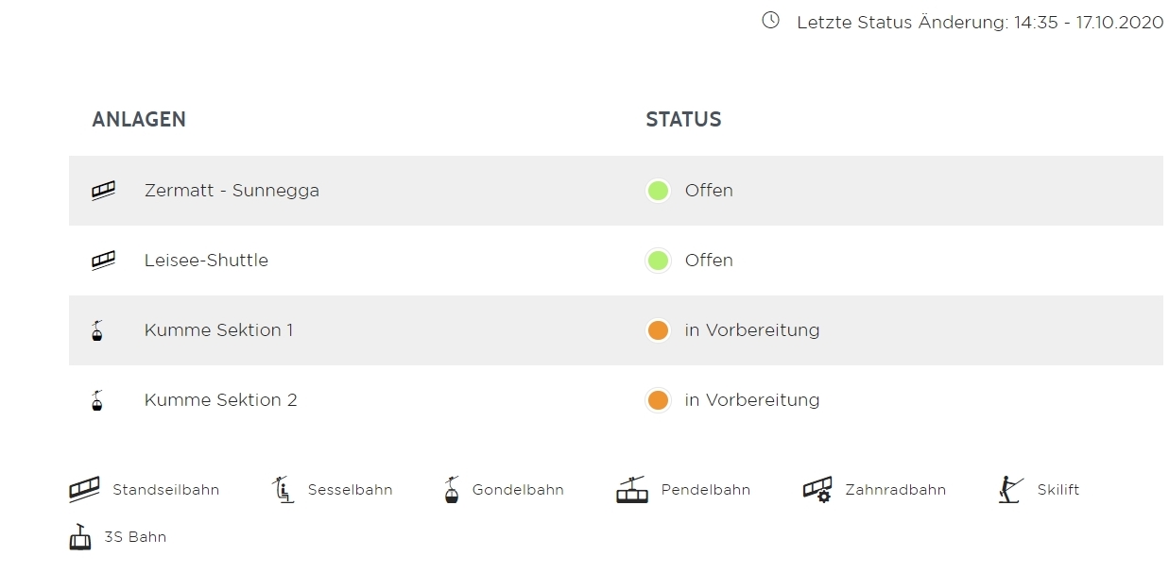Screen dimensions: 1169x573
Task: Click the orange status dot for Kumme Sektion 2
Action: (x=658, y=400)
